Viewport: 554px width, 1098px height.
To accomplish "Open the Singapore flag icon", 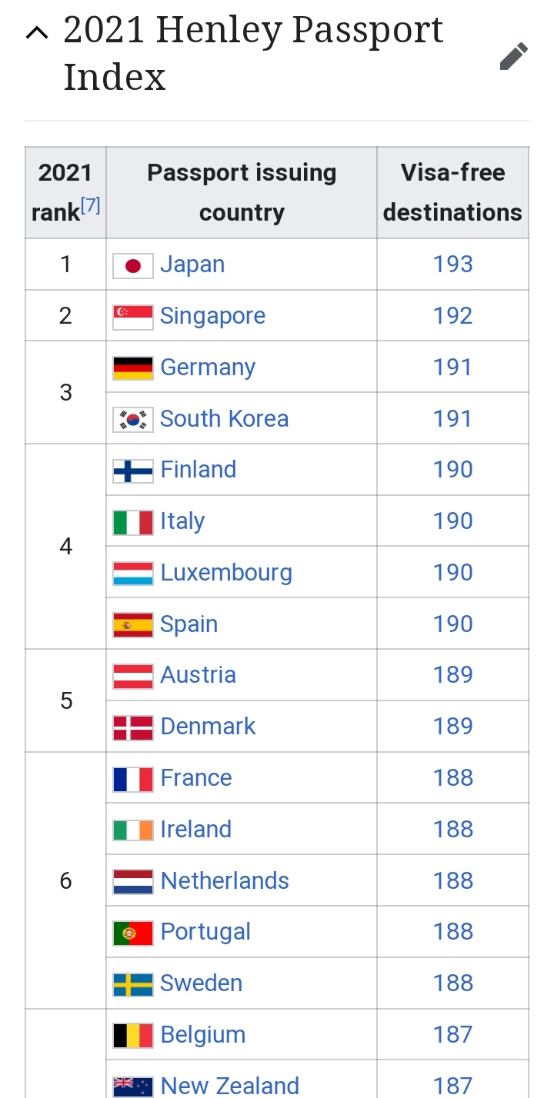I will pos(133,317).
